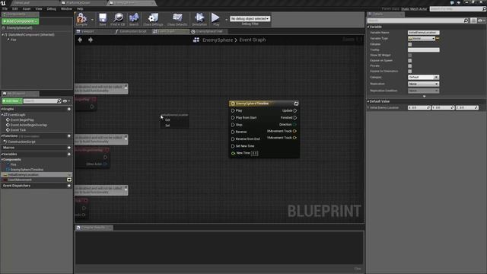
Task: Click the Reverse from End pin
Action: click(233, 139)
